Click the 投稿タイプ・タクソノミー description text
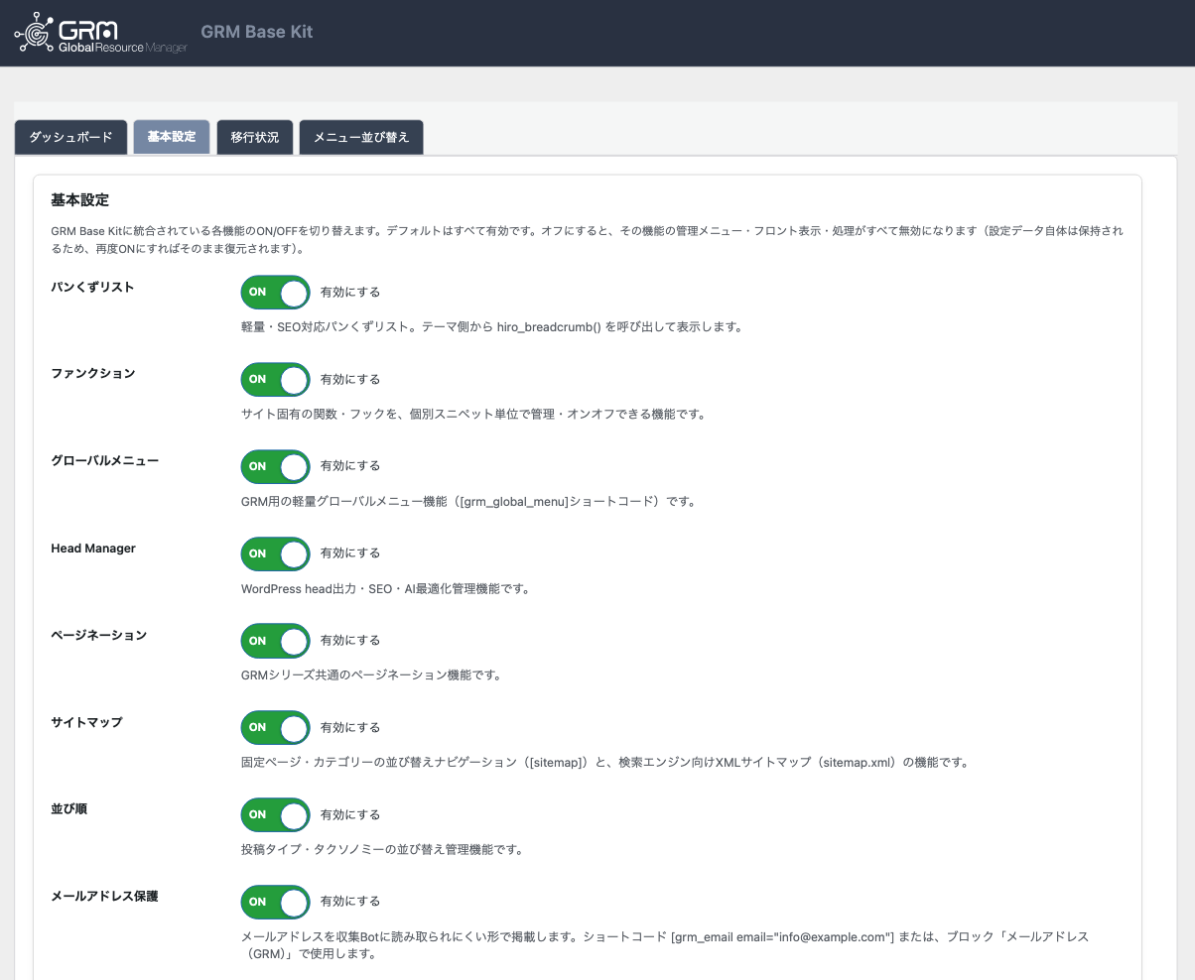Image resolution: width=1195 pixels, height=980 pixels. point(381,849)
